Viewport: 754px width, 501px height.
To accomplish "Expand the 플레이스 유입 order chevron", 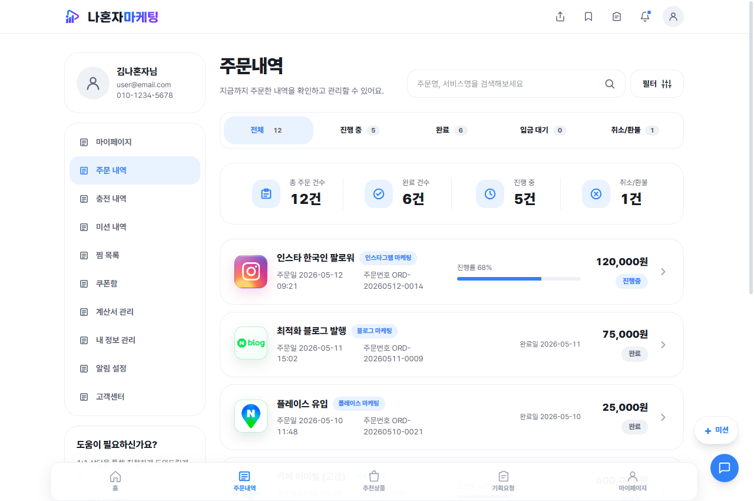I will (663, 417).
